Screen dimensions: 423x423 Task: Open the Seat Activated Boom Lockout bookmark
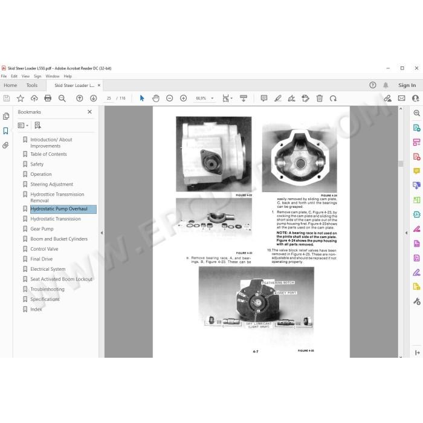pyautogui.click(x=61, y=279)
